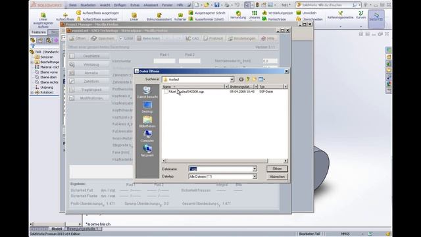Click the back navigation icon in Datei Öffnen dialog
This screenshot has width=421, height=237.
241,79
